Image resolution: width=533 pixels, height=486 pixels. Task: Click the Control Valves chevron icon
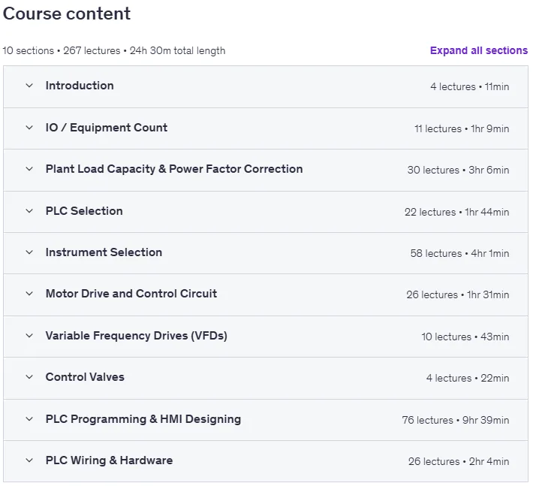(29, 377)
